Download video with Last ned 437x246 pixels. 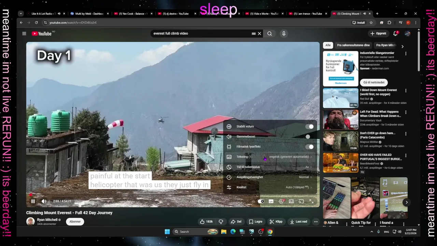[x=299, y=221]
